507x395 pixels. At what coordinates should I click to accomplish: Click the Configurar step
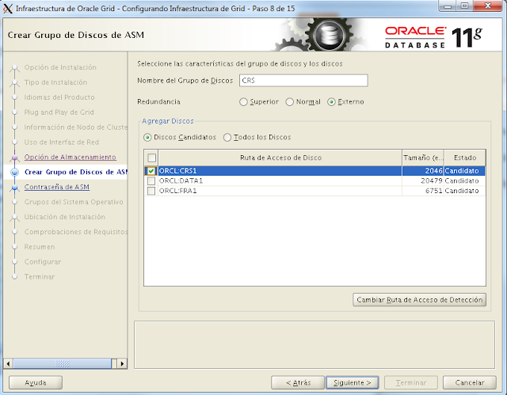point(43,262)
